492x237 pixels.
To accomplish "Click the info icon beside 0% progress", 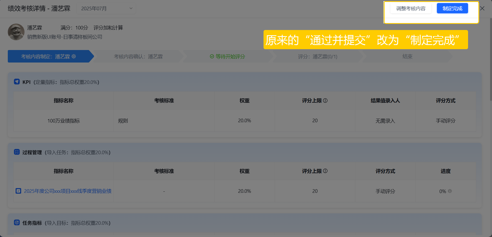I will (x=450, y=191).
